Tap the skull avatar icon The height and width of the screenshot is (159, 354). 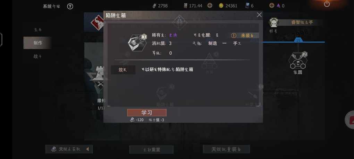pyautogui.click(x=273, y=23)
